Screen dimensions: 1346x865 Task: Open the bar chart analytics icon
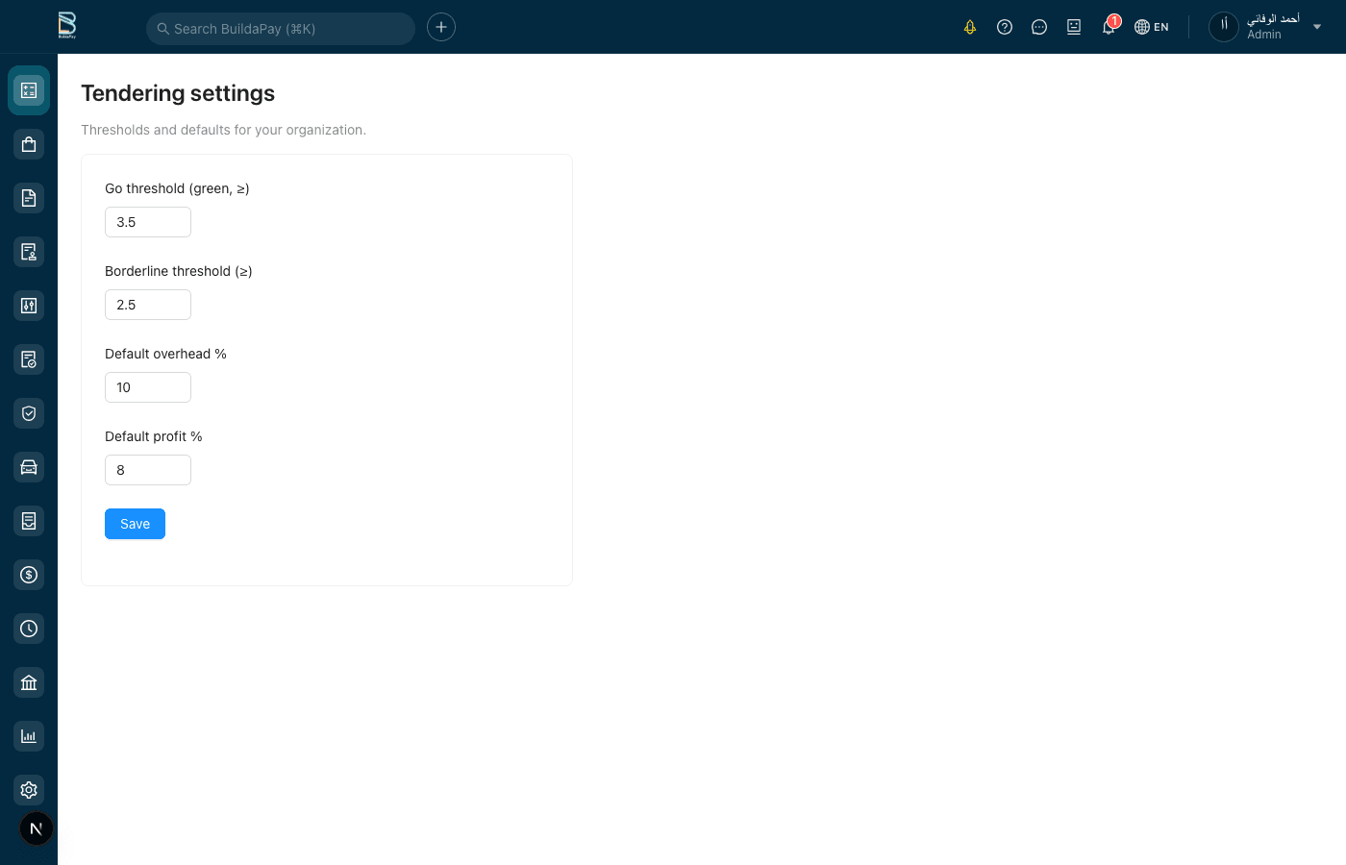[x=29, y=735]
